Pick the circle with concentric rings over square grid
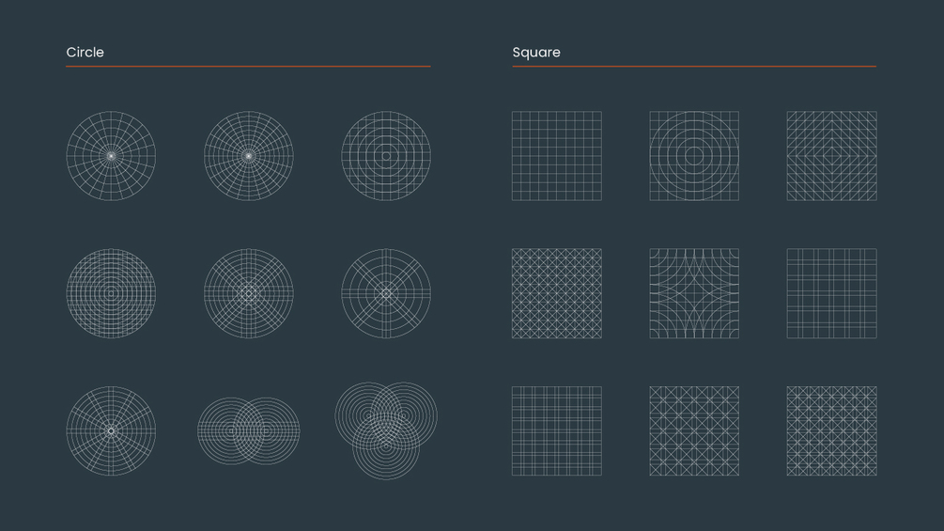Image resolution: width=944 pixels, height=531 pixels. pos(386,156)
